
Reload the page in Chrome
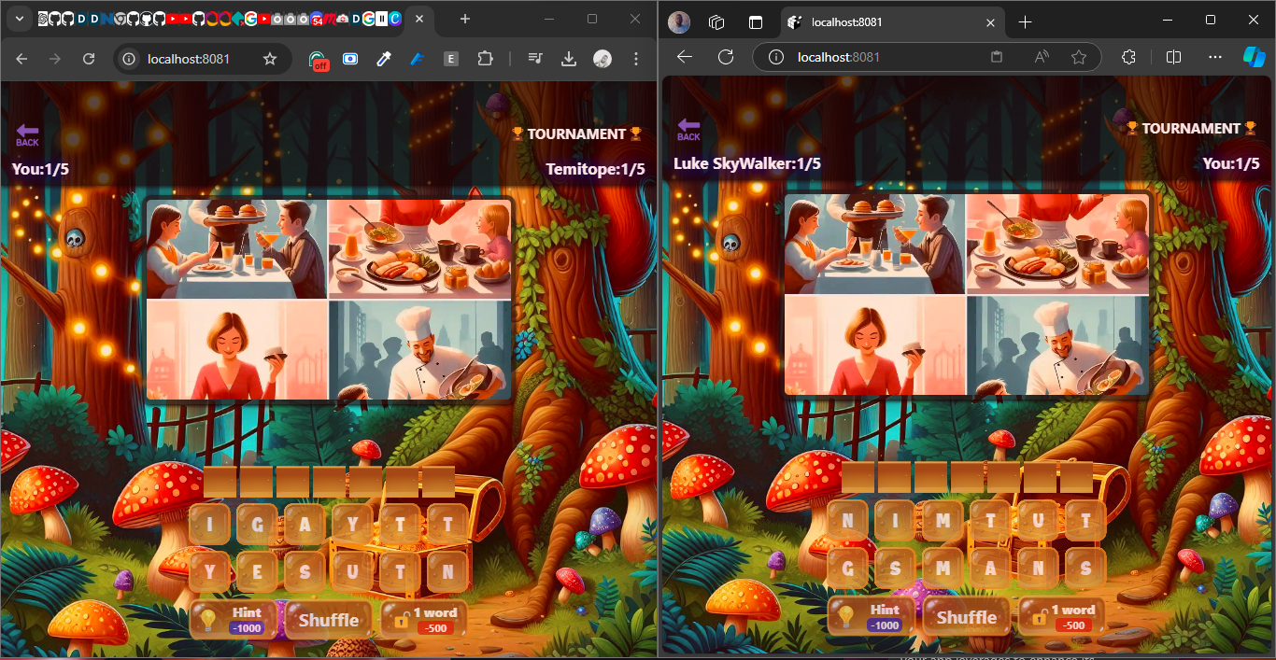coord(89,59)
